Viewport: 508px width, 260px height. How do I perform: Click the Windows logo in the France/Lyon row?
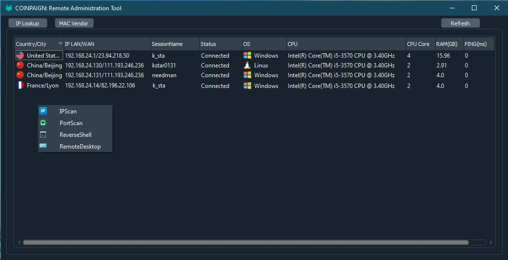247,86
